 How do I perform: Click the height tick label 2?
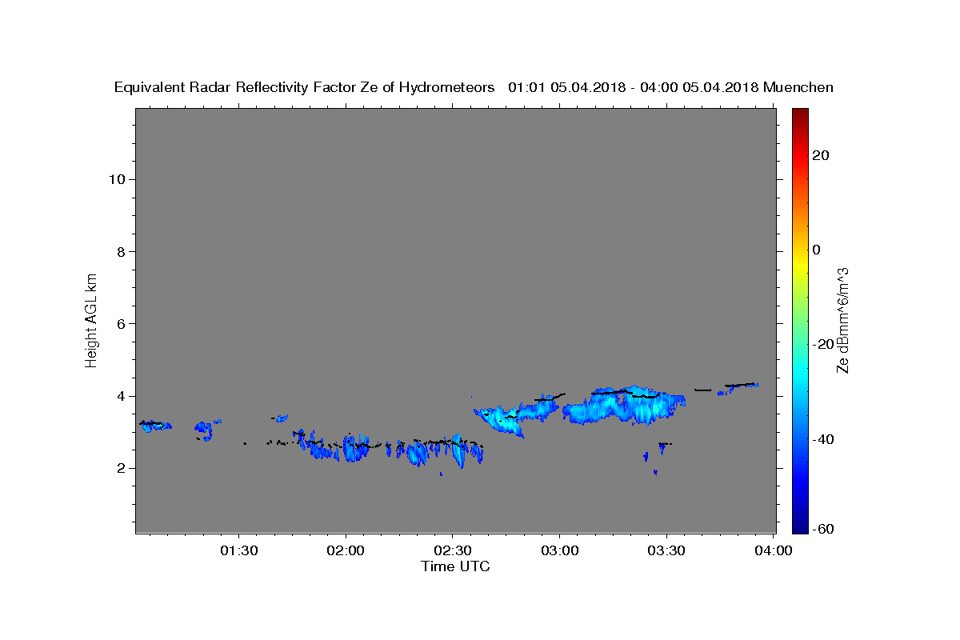(122, 468)
